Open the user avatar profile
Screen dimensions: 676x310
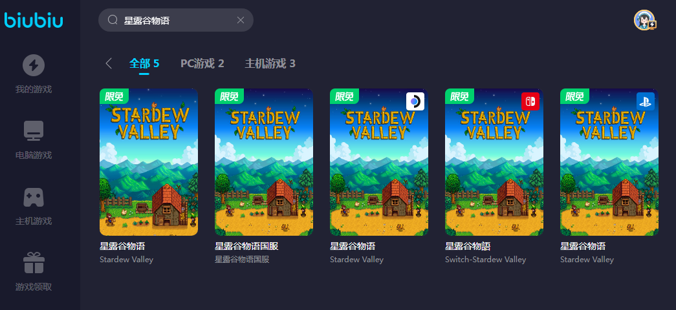click(644, 20)
